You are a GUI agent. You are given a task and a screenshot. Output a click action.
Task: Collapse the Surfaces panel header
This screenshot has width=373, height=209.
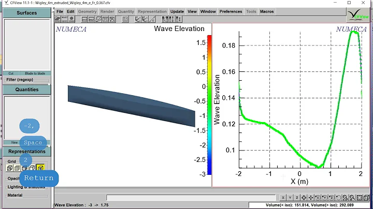(27, 13)
